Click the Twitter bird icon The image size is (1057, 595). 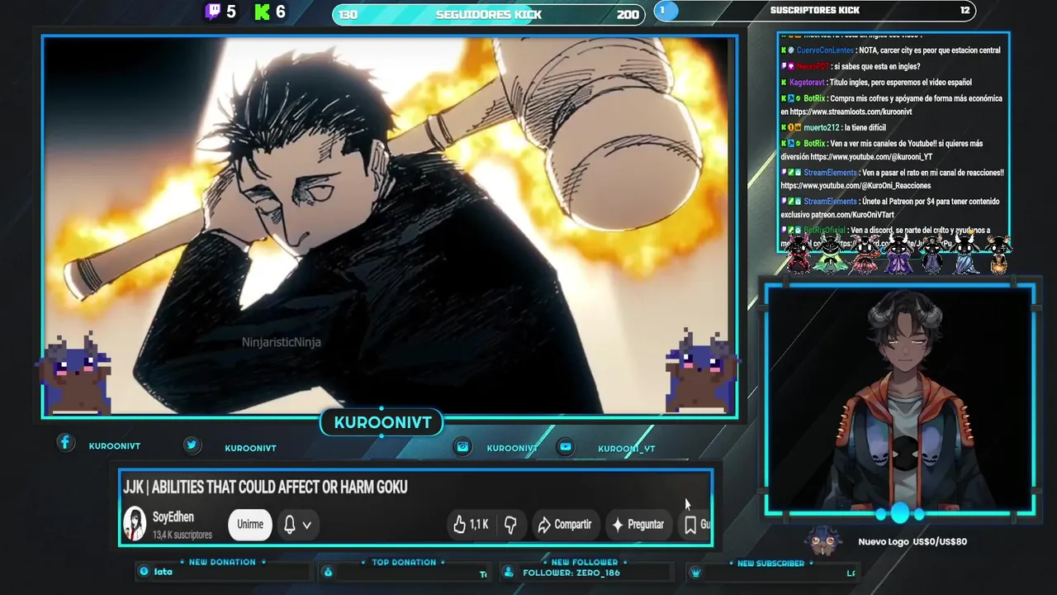(192, 445)
